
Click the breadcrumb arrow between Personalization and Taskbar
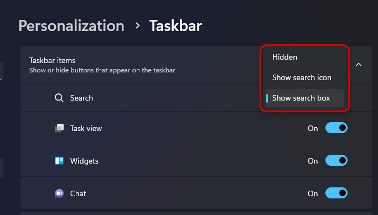tap(138, 25)
